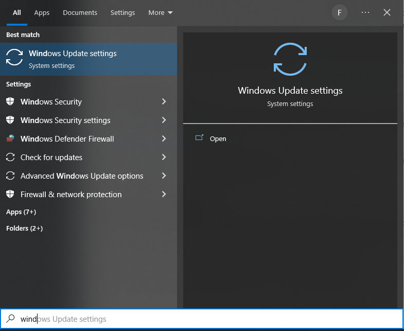Viewport: 404px width, 331px height.
Task: Select Advanced Windows Update options text
Action: tap(82, 176)
